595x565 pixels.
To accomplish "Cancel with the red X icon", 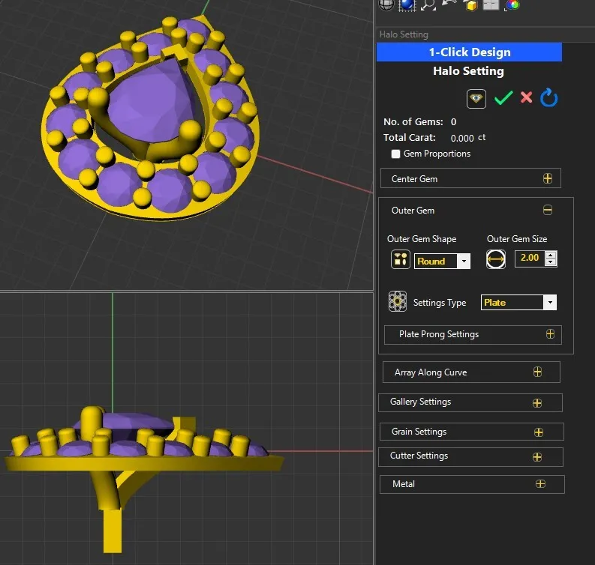I will 526,98.
